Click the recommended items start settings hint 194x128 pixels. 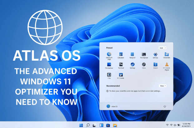click(134, 91)
